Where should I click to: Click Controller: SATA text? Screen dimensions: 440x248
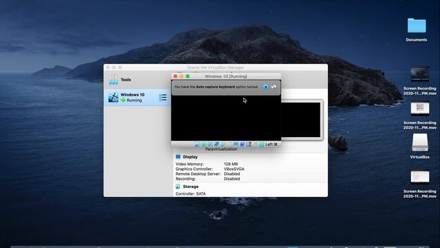pyautogui.click(x=190, y=194)
